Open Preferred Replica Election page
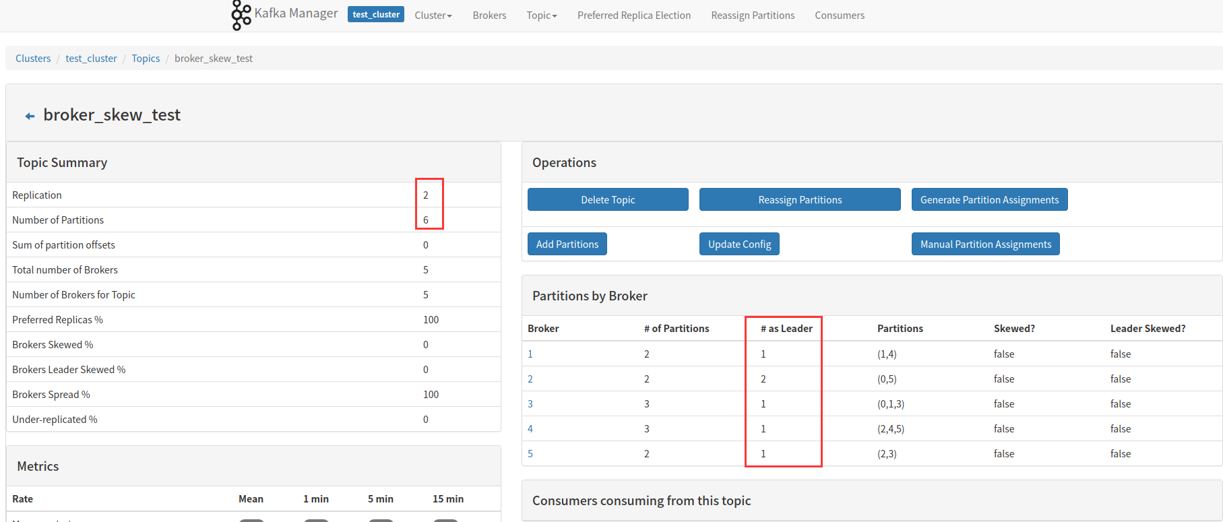The image size is (1223, 522). [634, 15]
